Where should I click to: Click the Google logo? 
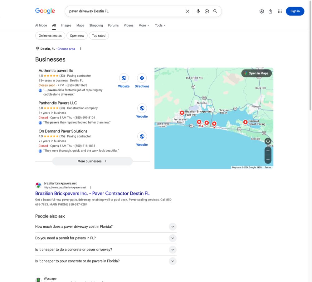tap(45, 11)
